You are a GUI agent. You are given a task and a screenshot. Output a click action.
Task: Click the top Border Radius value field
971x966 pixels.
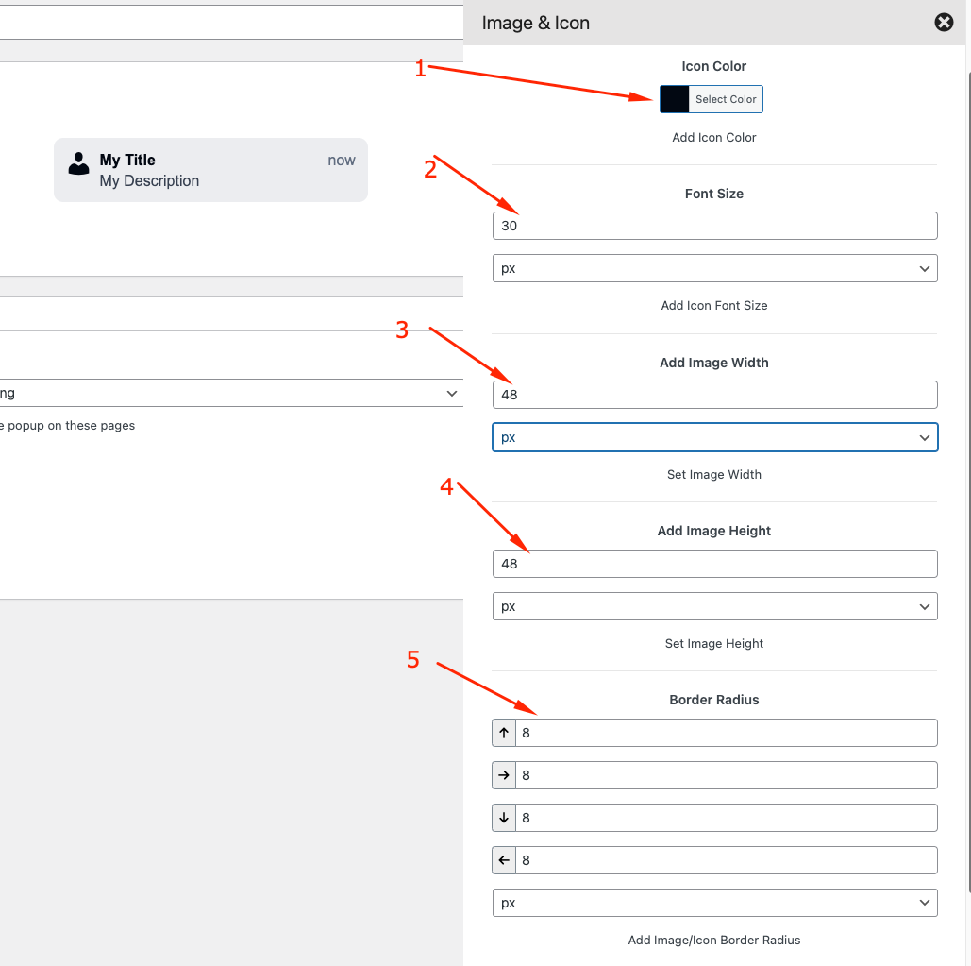pos(726,733)
